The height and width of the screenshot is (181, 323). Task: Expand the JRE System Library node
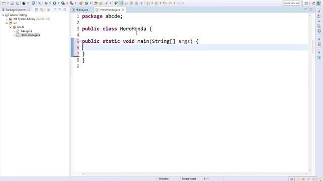tap(7, 19)
